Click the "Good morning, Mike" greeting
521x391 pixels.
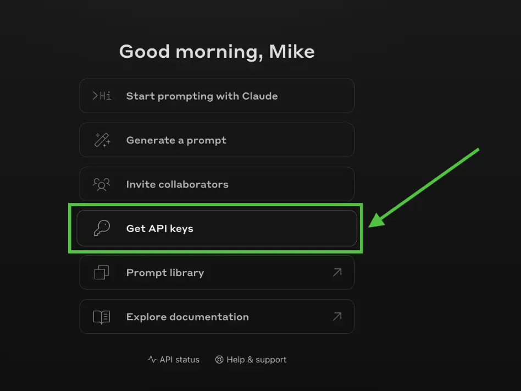(217, 51)
